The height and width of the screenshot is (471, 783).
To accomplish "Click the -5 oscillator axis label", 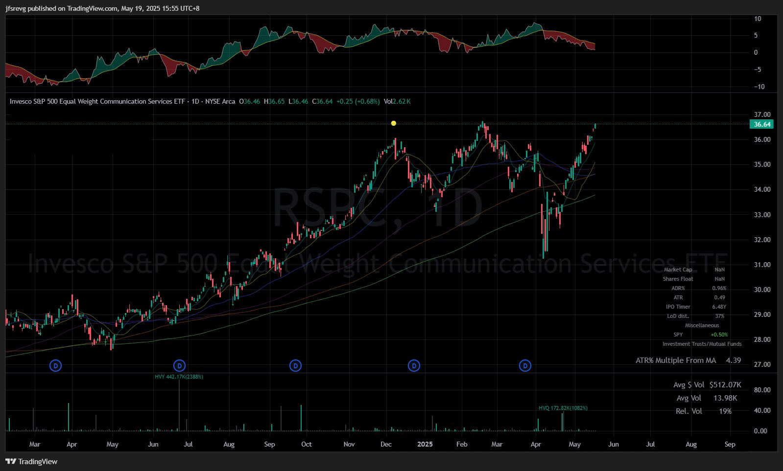I will 757,69.
